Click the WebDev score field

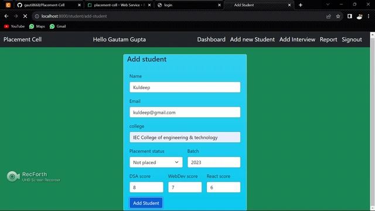(185, 187)
